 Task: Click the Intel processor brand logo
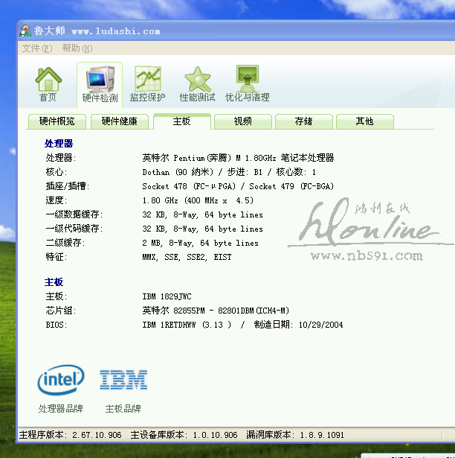pyautogui.click(x=61, y=381)
